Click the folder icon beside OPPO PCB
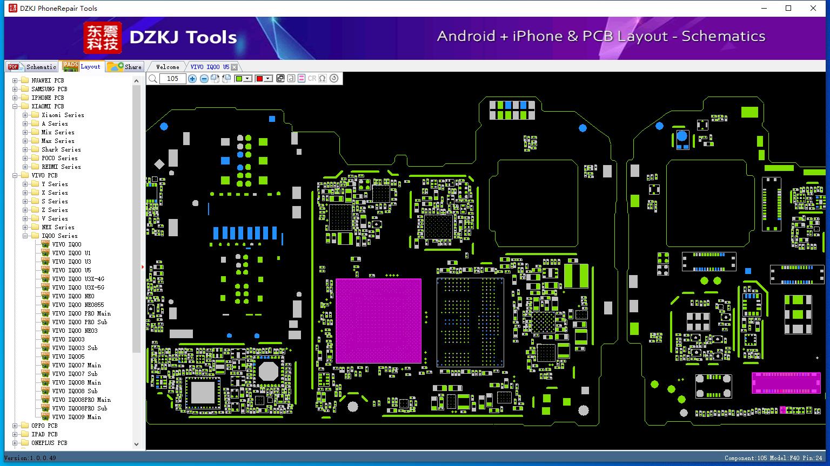 [x=24, y=426]
